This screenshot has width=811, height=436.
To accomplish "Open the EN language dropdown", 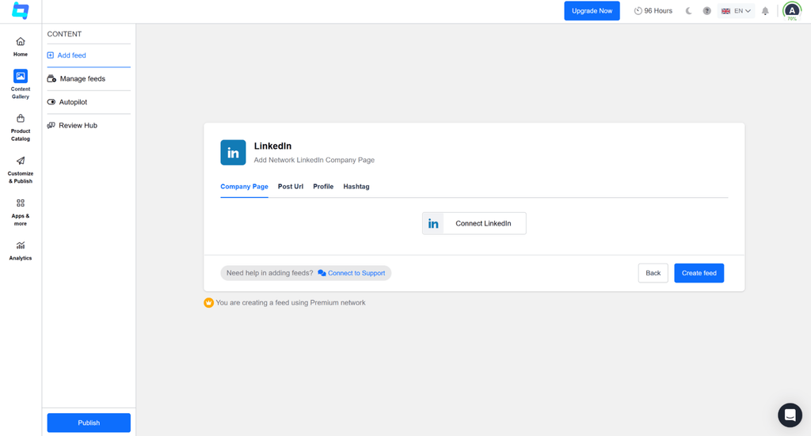I will [x=736, y=11].
